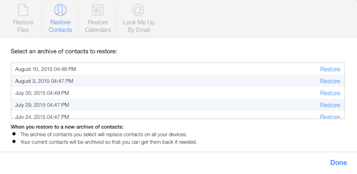The height and width of the screenshot is (174, 357).
Task: Select the July 30, 2015 04:49 PM row
Action: (x=178, y=93)
